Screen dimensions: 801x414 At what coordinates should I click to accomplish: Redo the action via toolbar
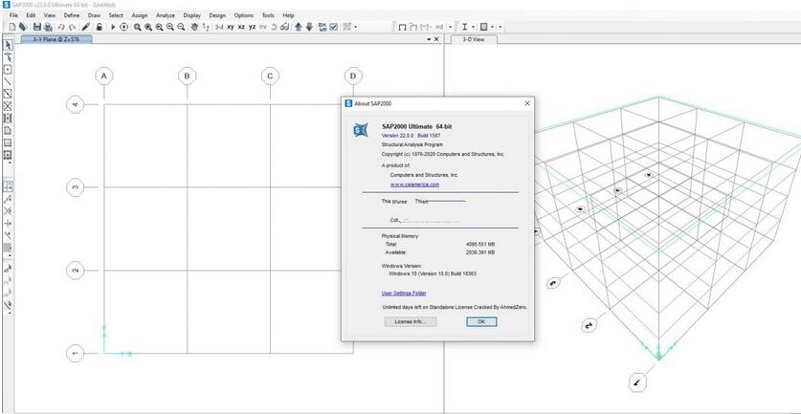pyautogui.click(x=73, y=27)
